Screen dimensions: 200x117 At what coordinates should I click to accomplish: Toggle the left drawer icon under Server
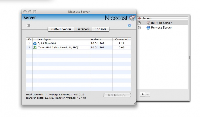tap(28, 26)
